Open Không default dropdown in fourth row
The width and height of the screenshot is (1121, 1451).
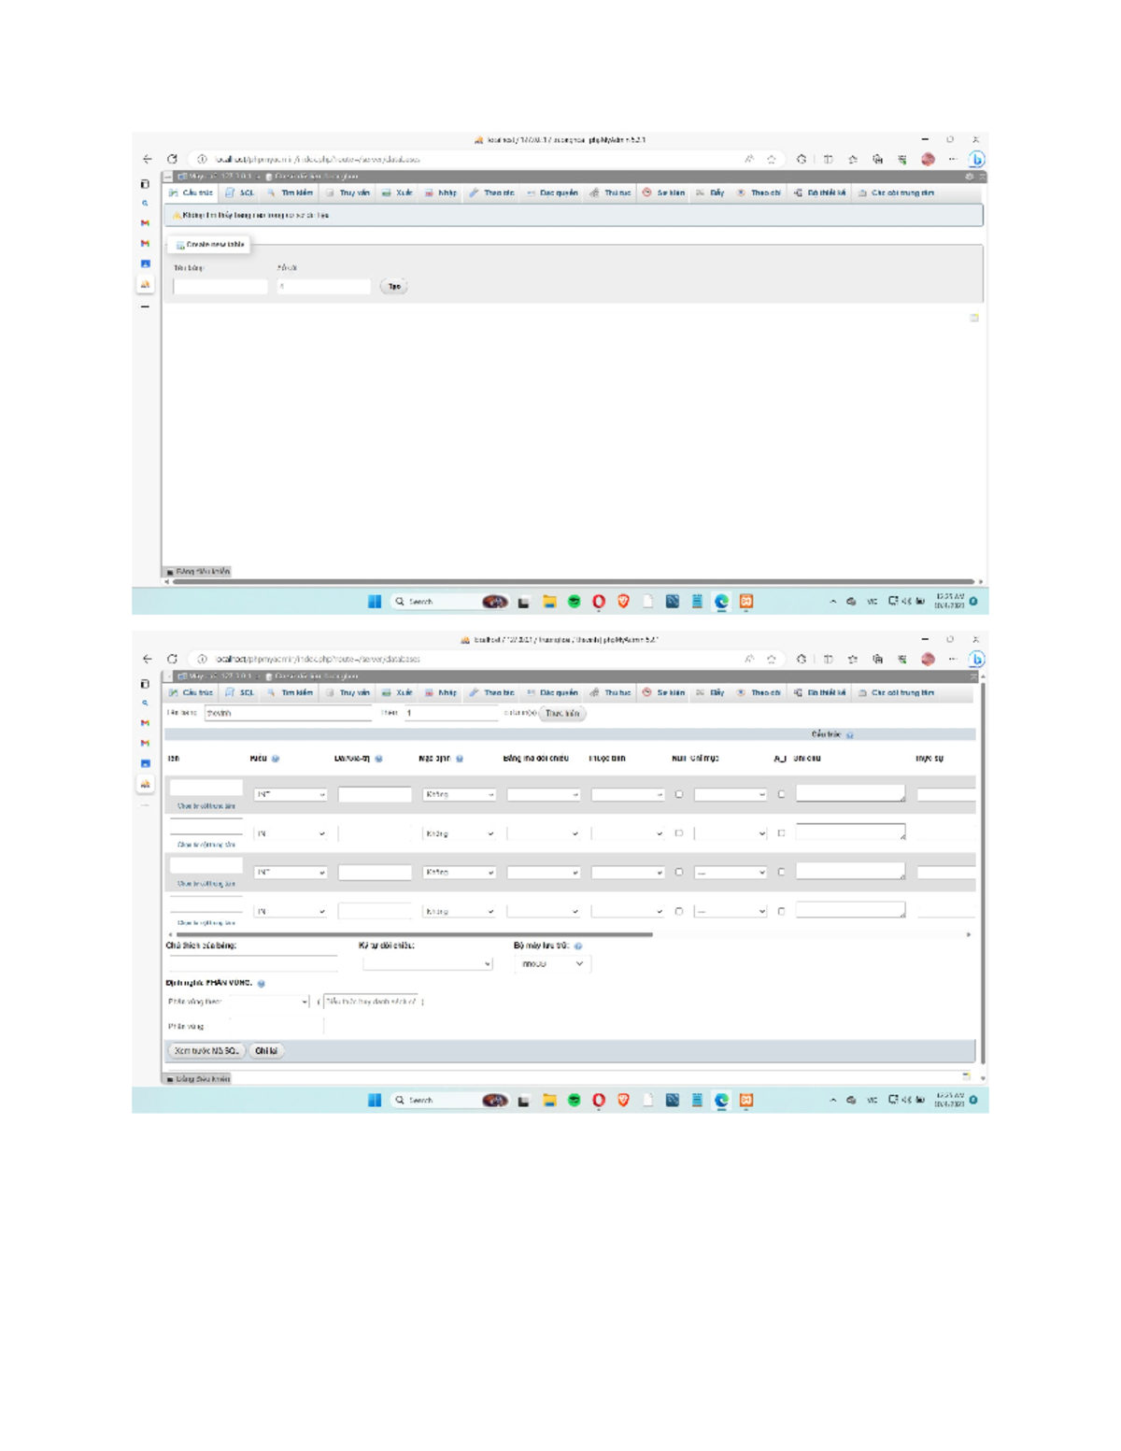(459, 912)
